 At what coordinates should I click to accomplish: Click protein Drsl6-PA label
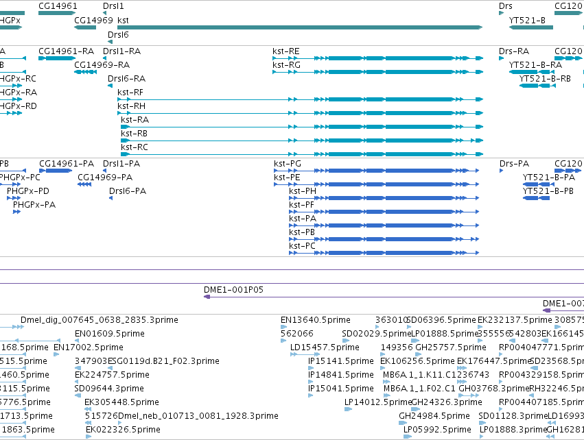tap(128, 191)
